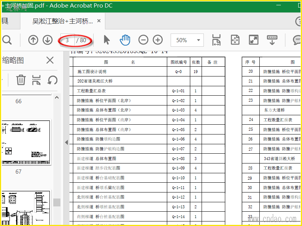Click the 南侧梯道 桥台桩基配筋图 row
Screen dimensions: 302x226
click(100, 217)
